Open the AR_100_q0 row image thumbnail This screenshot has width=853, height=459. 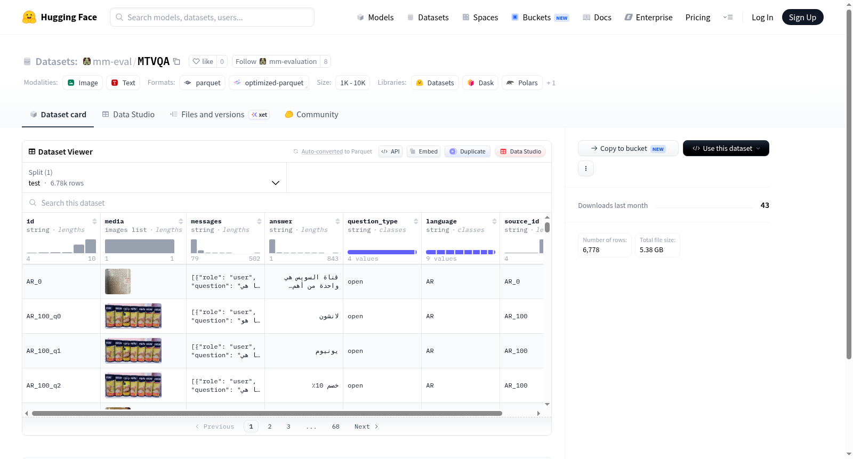coord(133,316)
